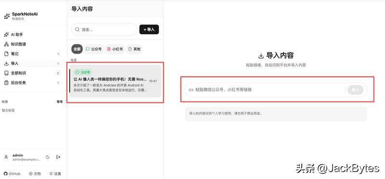Open 全部知识 in the sidebar

point(32,73)
